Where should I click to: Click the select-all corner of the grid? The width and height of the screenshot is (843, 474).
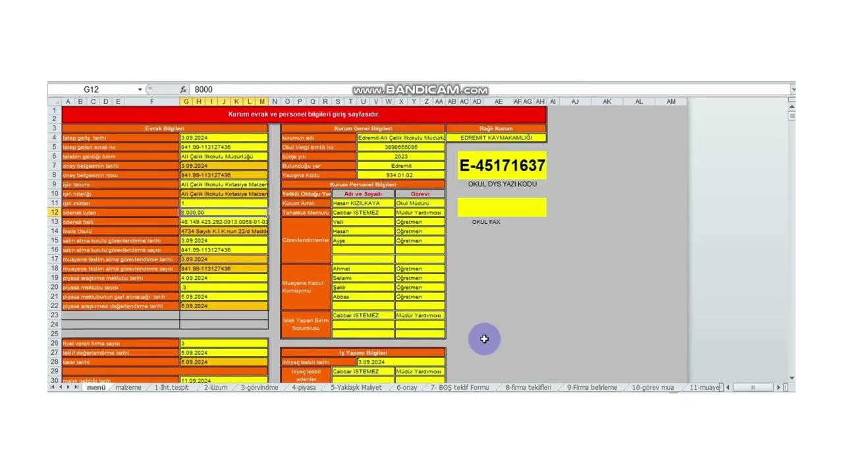coord(55,102)
